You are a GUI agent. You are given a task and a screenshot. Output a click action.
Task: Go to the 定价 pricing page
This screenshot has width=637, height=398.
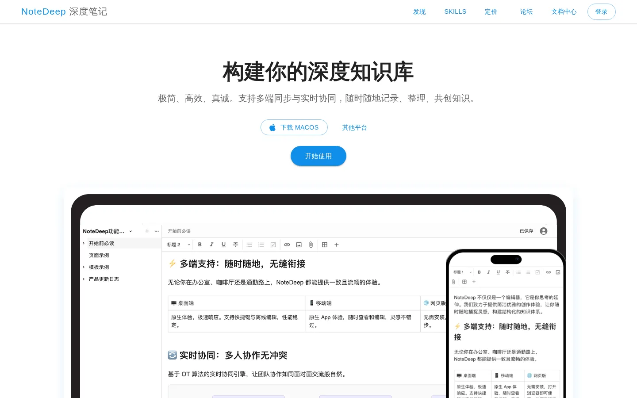tap(491, 12)
